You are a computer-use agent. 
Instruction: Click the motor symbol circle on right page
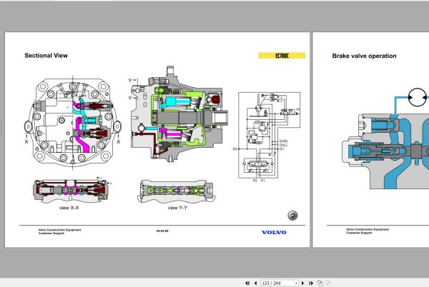click(418, 97)
